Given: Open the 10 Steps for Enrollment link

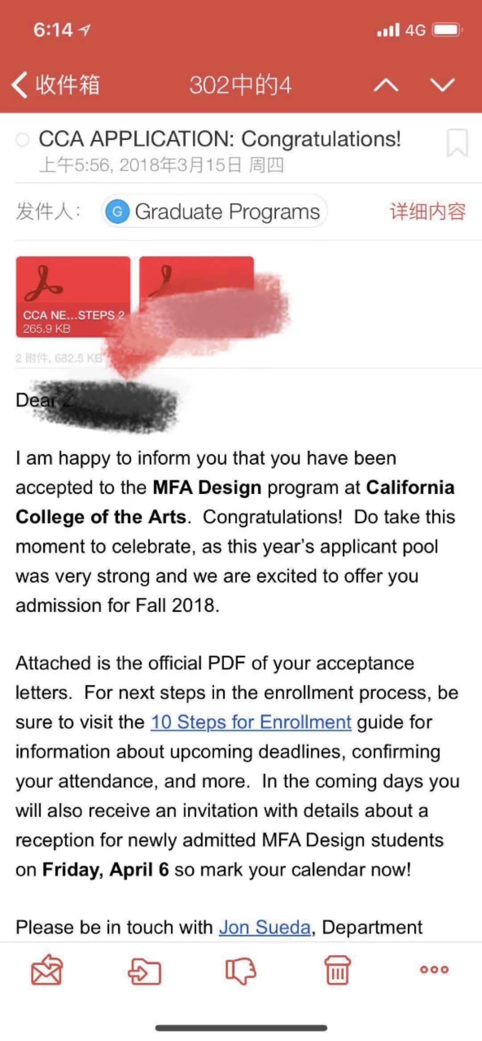Looking at the screenshot, I should point(251,722).
